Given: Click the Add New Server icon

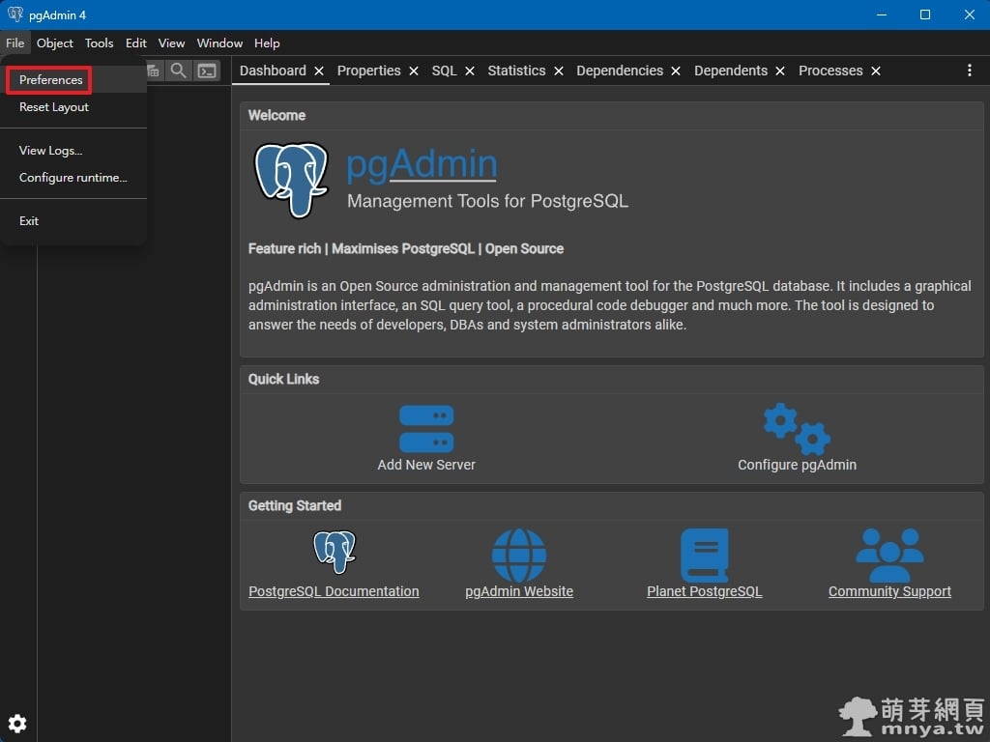Looking at the screenshot, I should [x=426, y=428].
